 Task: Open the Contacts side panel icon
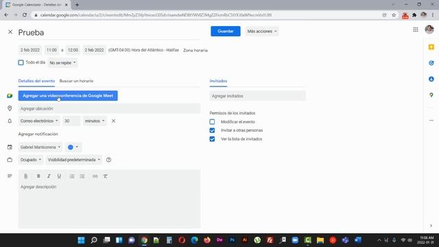click(x=431, y=79)
